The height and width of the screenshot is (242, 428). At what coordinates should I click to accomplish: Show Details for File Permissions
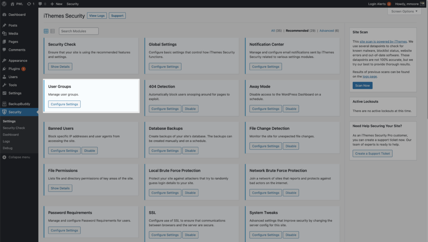click(60, 188)
